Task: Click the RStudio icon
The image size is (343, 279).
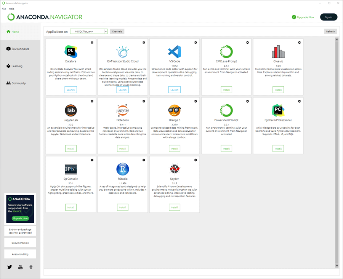Action: pos(122,169)
